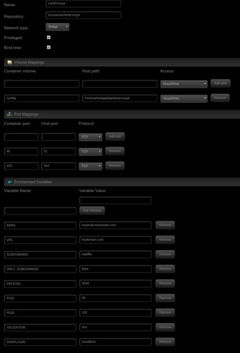Viewport: 240px width, 353px height.
Task: Click container port field showing 80
Action: 21,152
